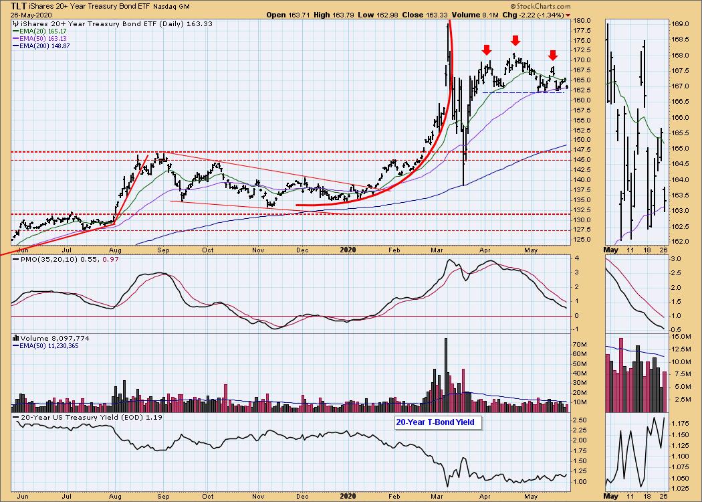Click the TLT ticker symbol in the header
The width and height of the screenshot is (702, 502).
pyautogui.click(x=18, y=6)
